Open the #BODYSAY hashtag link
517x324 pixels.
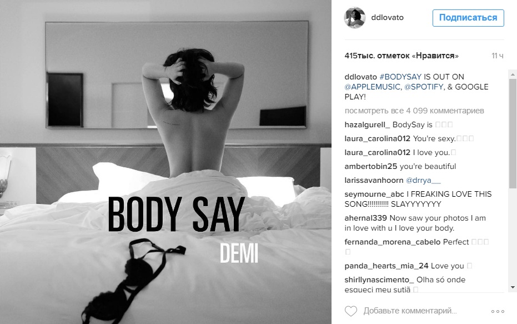pos(400,77)
